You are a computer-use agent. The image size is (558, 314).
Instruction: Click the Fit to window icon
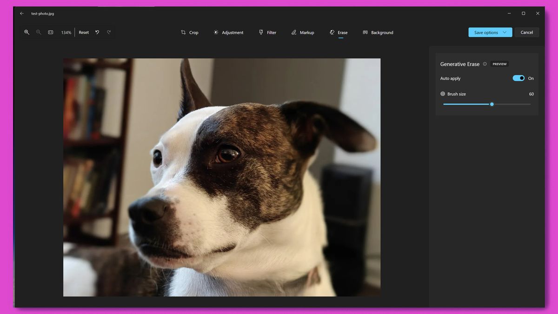coord(50,32)
